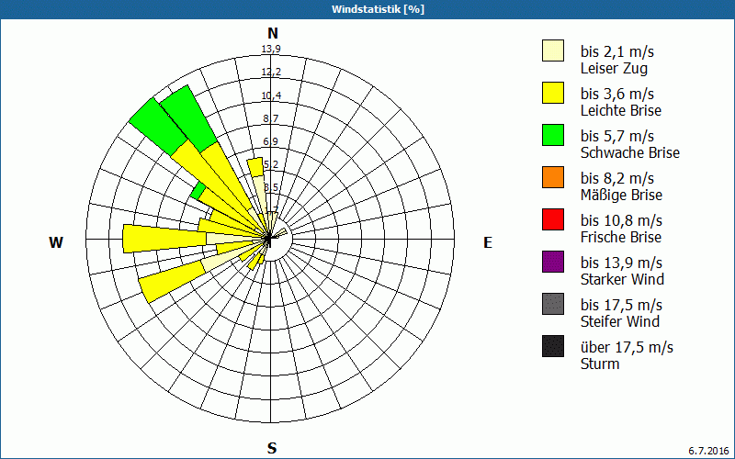This screenshot has height=459, width=735.
Task: Click the purple 'bis 13,9 m/s' legend swatch
Action: tap(553, 262)
